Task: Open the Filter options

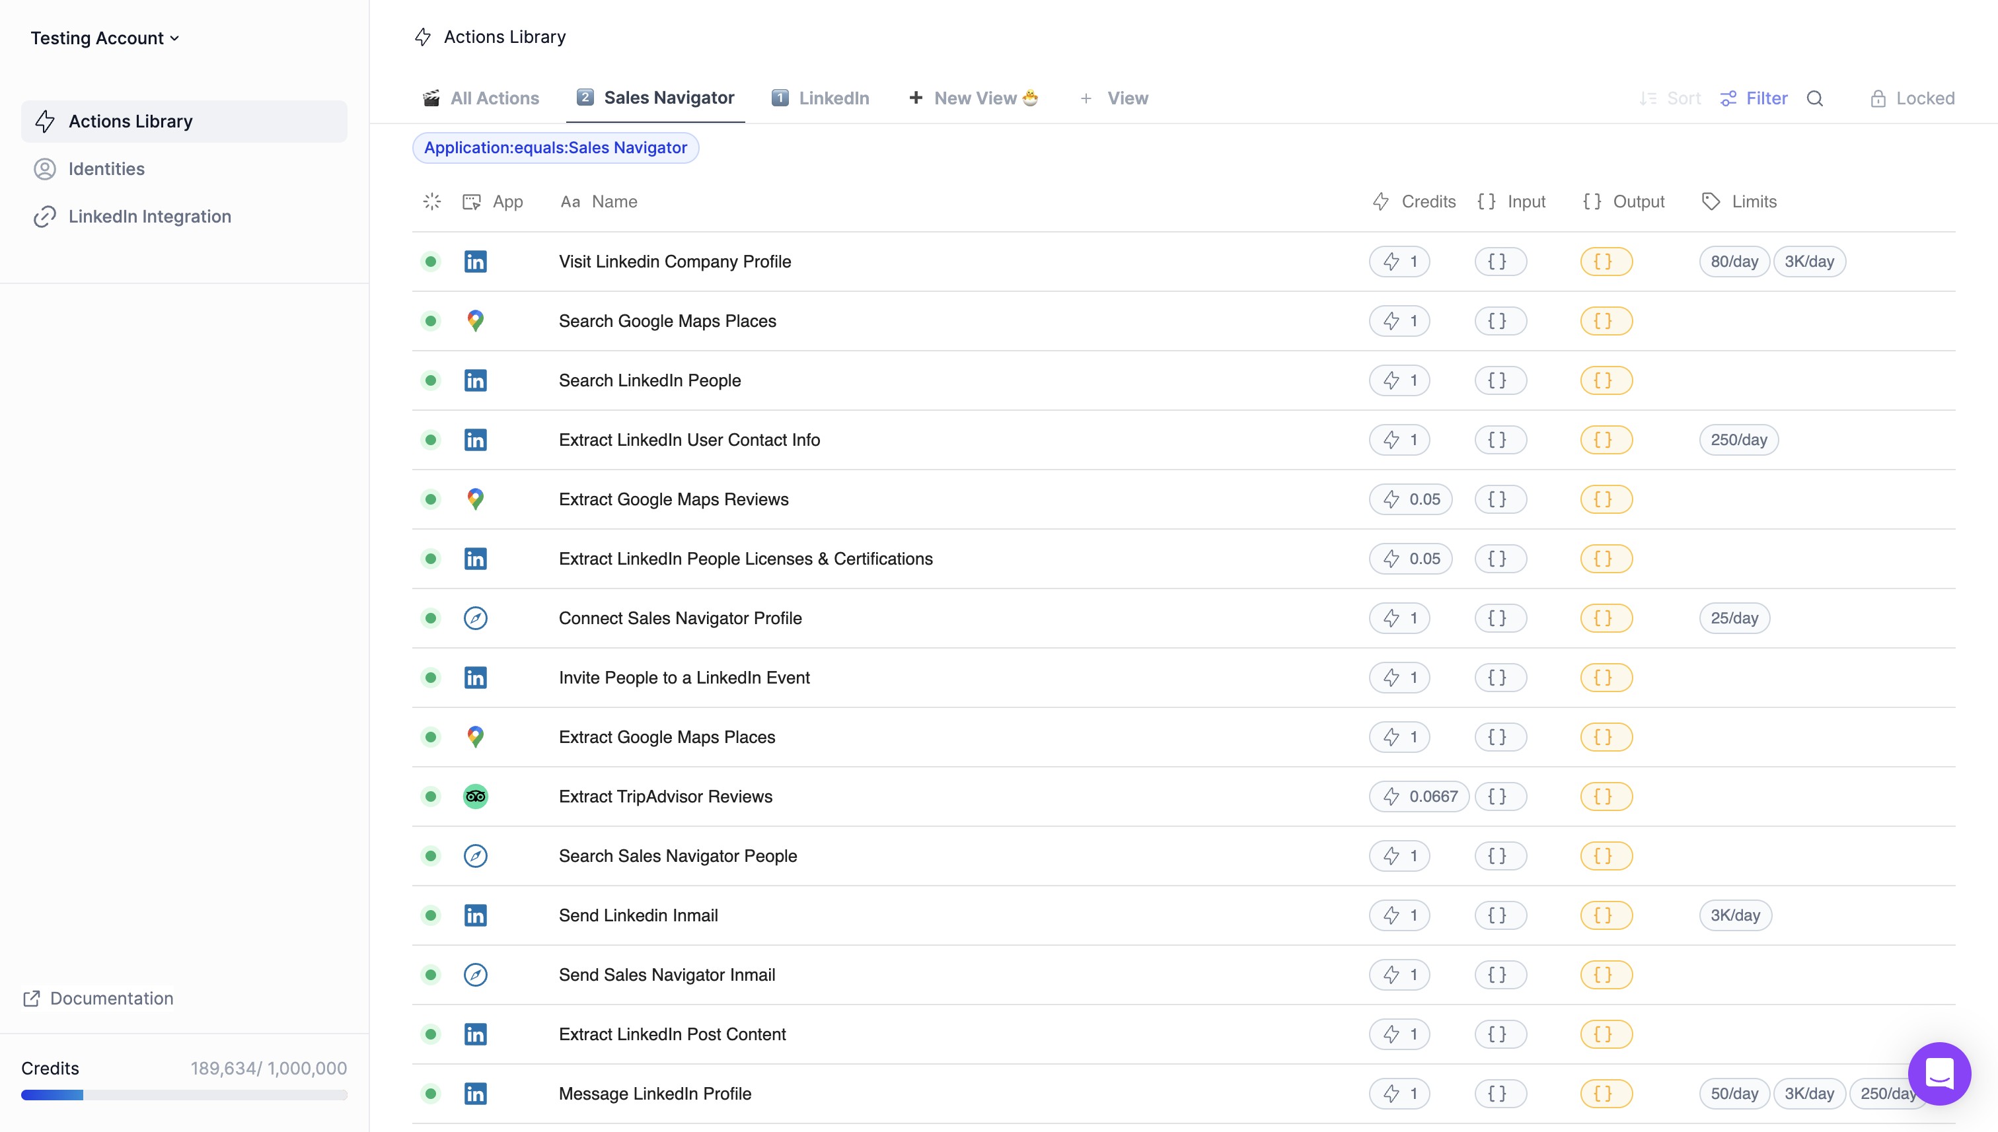Action: tap(1754, 98)
